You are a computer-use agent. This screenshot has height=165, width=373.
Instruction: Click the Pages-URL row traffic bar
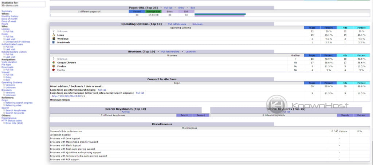click(220, 15)
